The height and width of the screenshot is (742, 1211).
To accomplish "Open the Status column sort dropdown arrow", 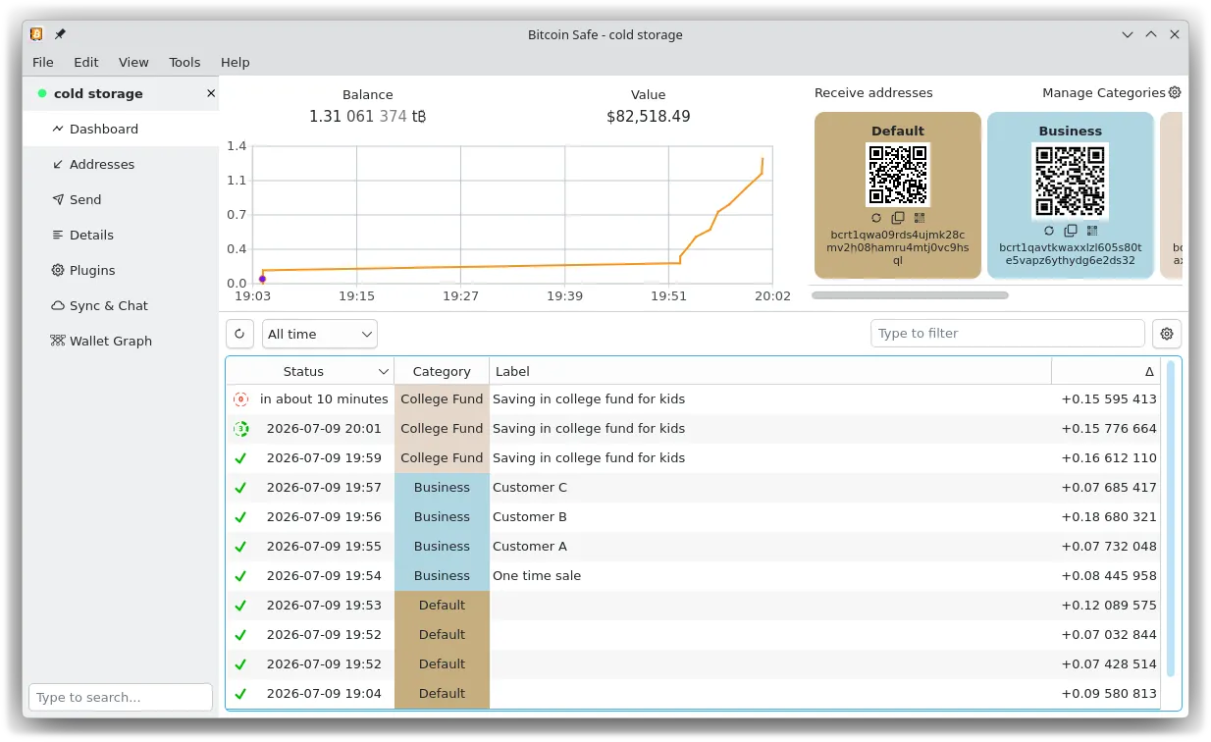I will (x=384, y=372).
